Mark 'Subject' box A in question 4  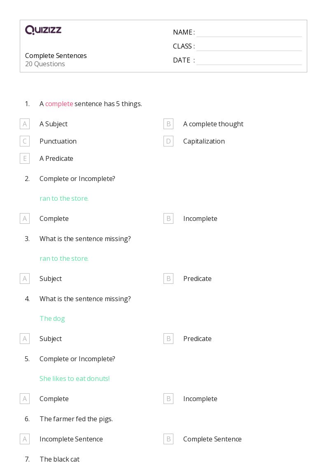[25, 339]
